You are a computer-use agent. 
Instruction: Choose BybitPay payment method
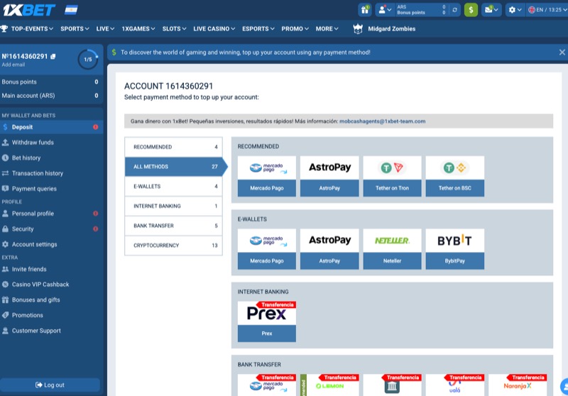point(454,249)
